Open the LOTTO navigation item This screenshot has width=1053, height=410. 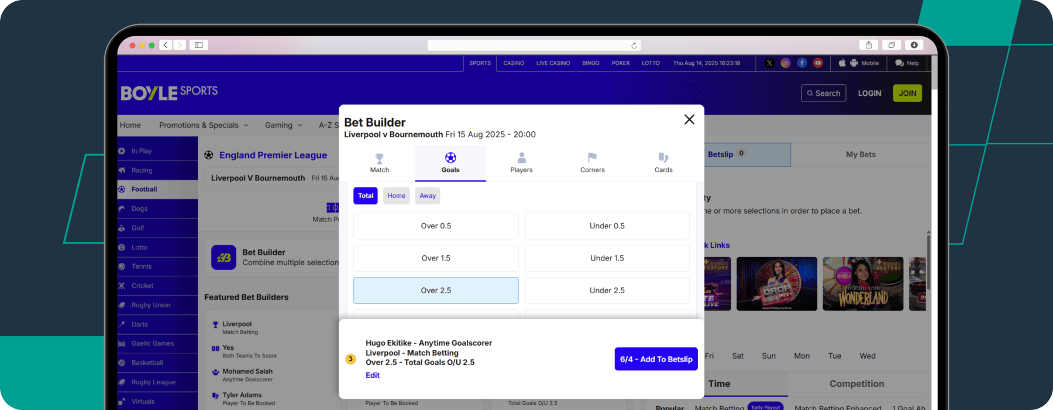point(651,63)
